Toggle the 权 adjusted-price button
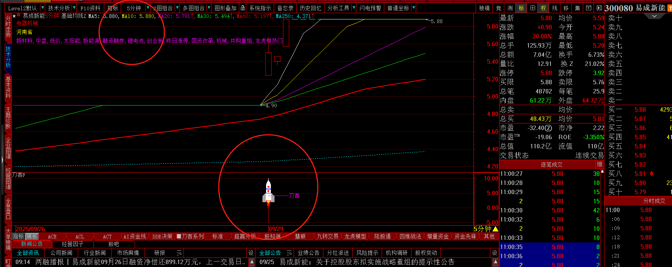This screenshot has width=672, height=267. click(544, 8)
